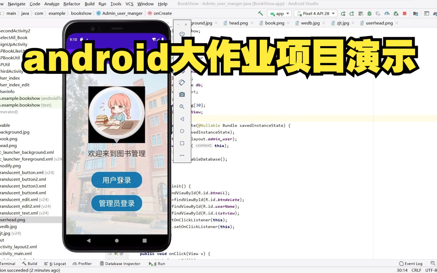The image size is (437, 273).
Task: Switch to the zjt.jpg tab
Action: click(x=343, y=23)
